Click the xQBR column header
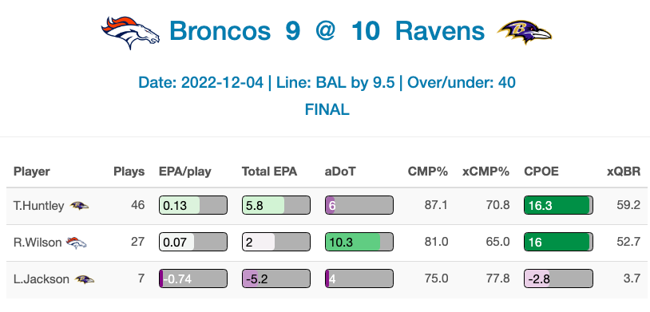The height and width of the screenshot is (312, 650). tap(624, 172)
